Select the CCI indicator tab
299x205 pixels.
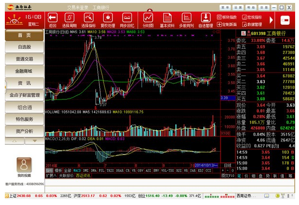point(208,171)
